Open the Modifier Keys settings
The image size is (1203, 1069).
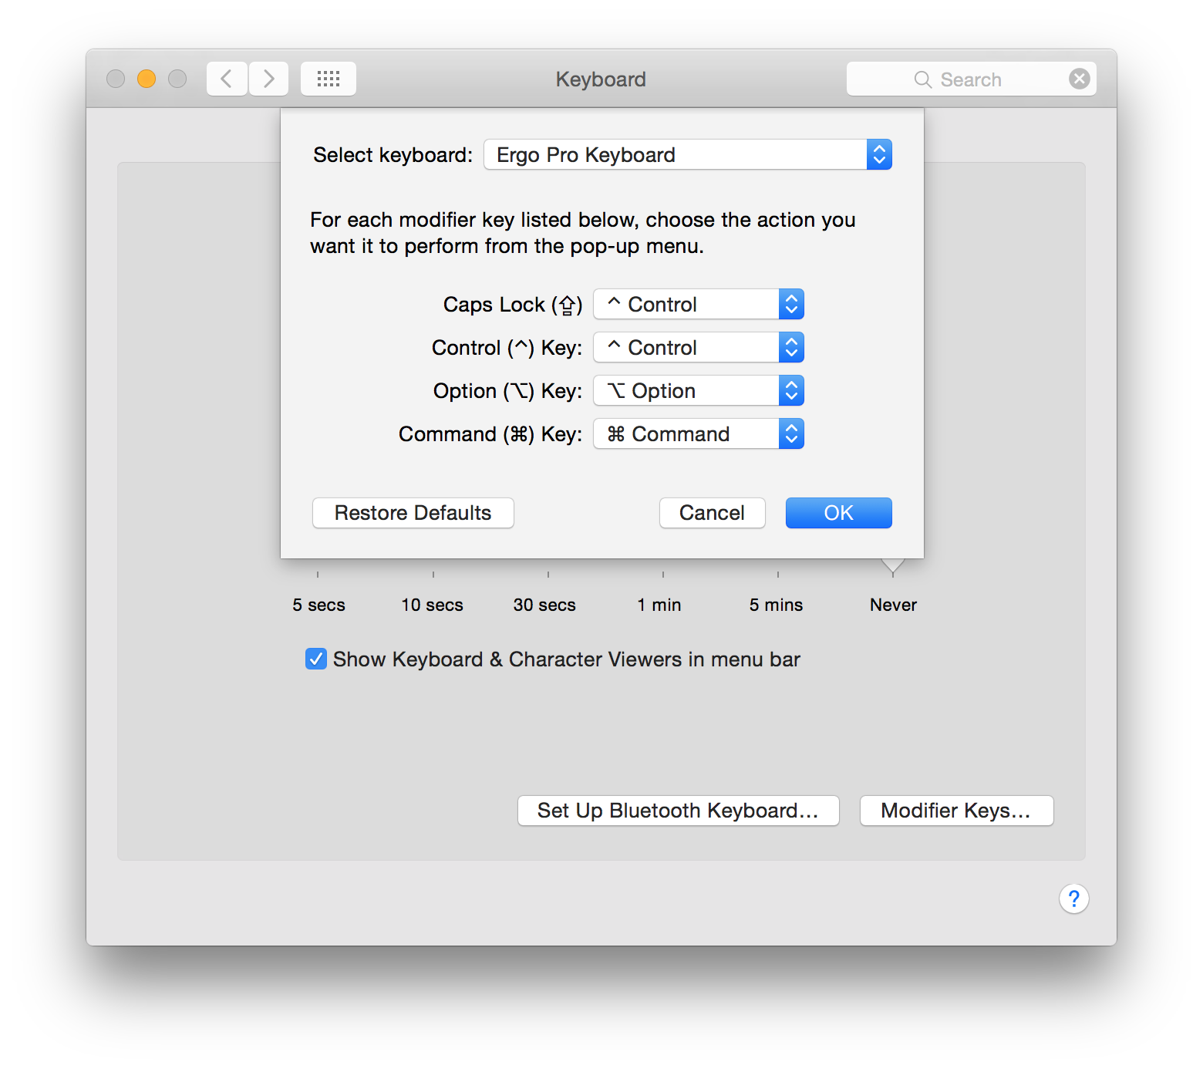pos(956,811)
